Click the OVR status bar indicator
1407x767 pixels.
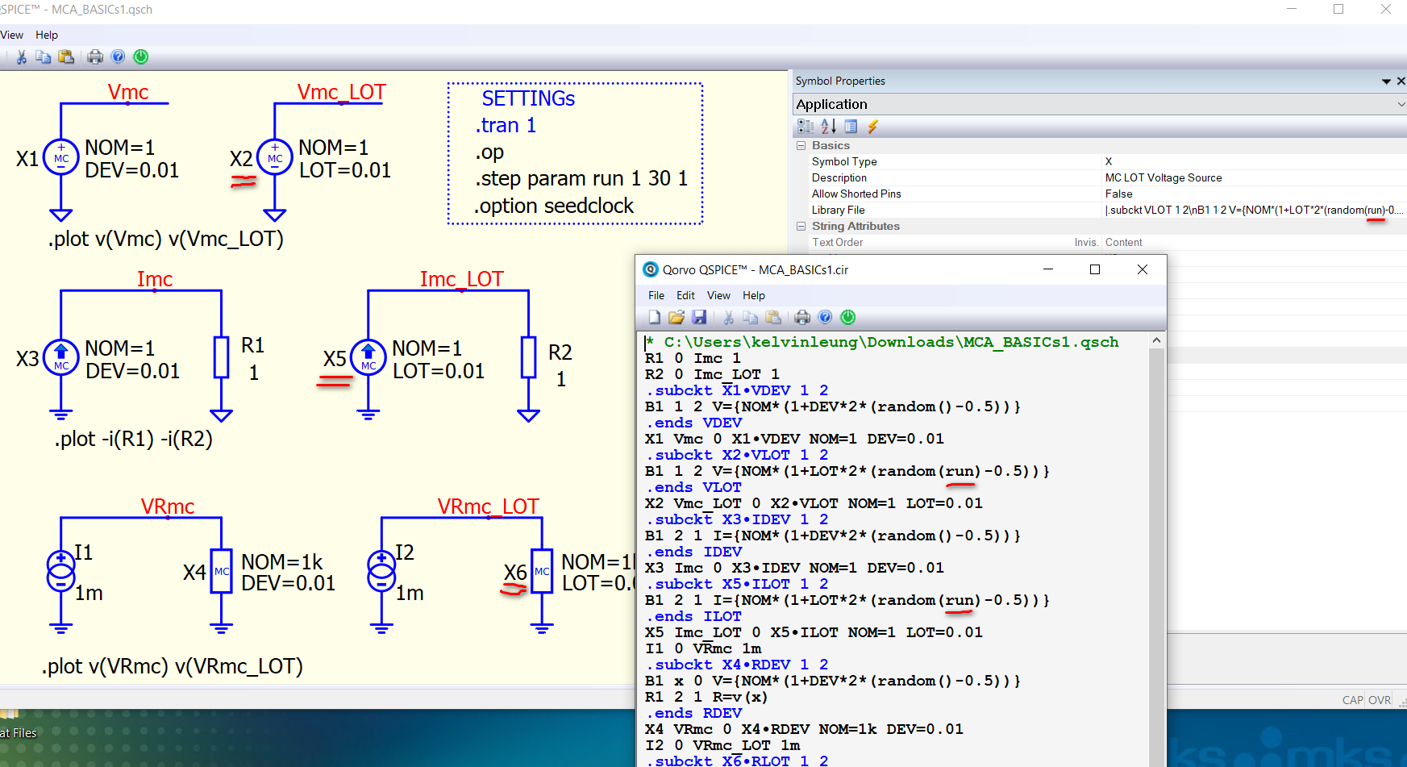(1380, 700)
